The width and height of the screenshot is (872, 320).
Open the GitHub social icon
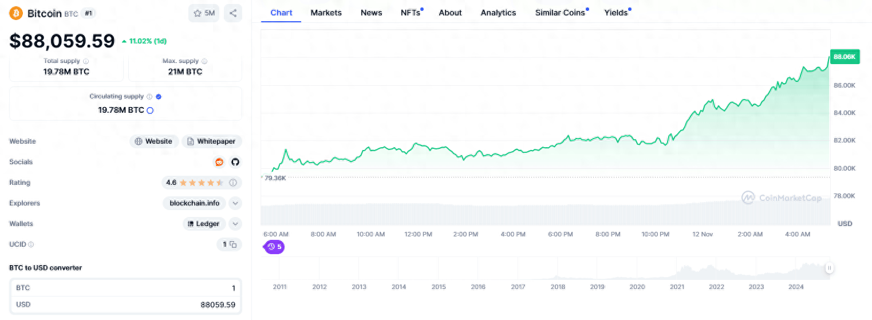click(235, 162)
